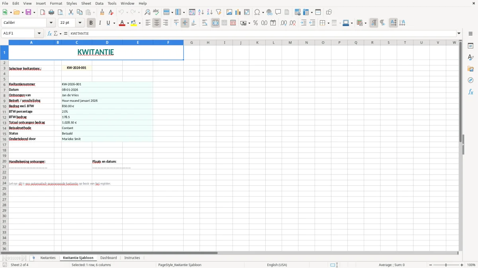The width and height of the screenshot is (478, 268).
Task: Click the Insert Comment icon
Action: pyautogui.click(x=278, y=12)
